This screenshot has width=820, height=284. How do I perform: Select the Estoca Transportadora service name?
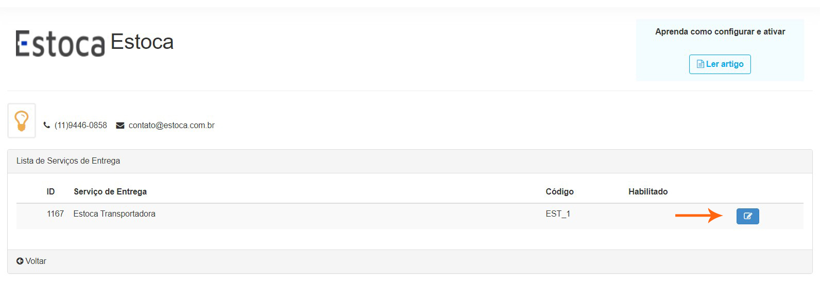114,214
